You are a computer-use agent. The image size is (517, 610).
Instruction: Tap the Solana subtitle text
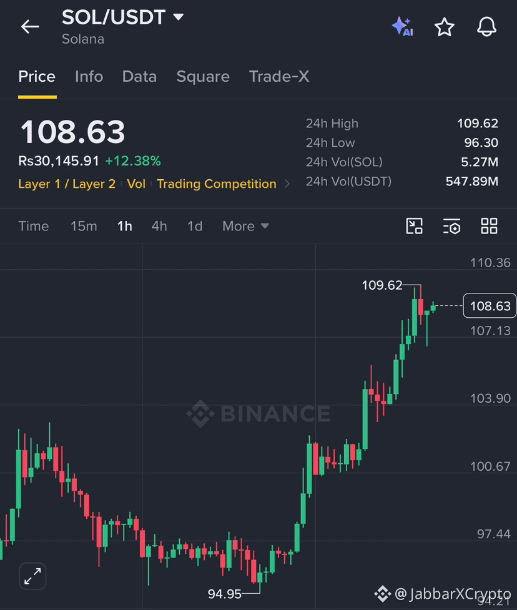click(x=83, y=39)
